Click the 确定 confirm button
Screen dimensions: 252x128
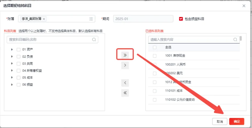tap(237, 121)
